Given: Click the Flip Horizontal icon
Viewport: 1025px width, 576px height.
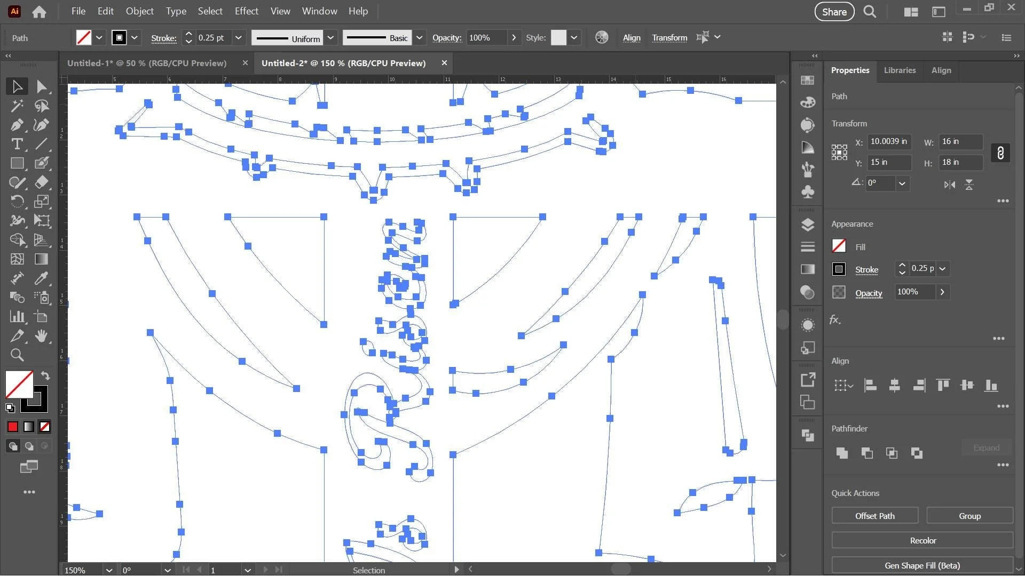Looking at the screenshot, I should coord(949,185).
